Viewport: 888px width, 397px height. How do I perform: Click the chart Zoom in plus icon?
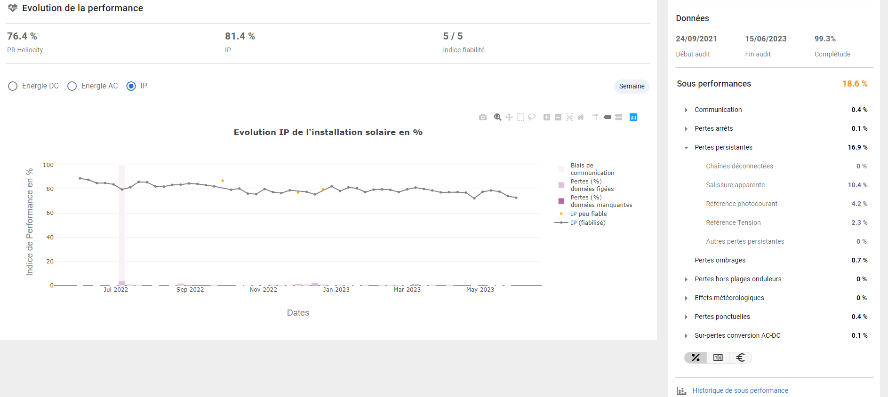[546, 117]
